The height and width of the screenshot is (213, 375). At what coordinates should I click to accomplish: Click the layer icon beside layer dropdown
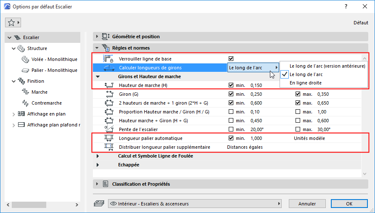[99, 203]
